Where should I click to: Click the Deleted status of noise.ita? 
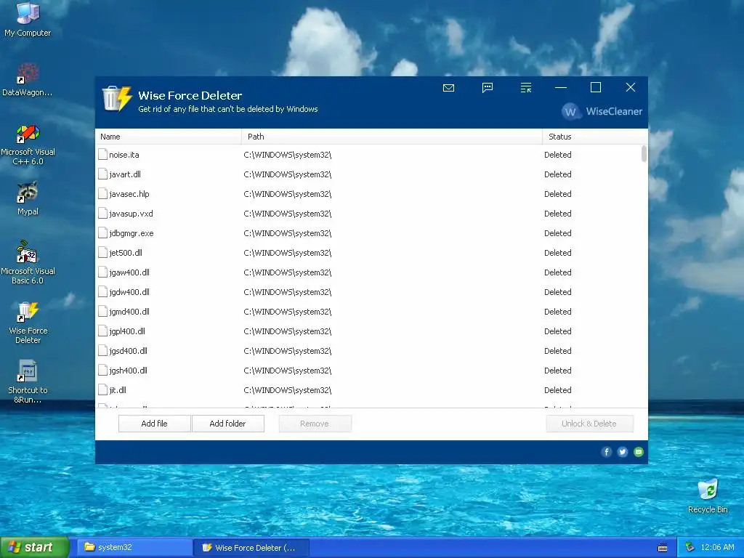[557, 155]
